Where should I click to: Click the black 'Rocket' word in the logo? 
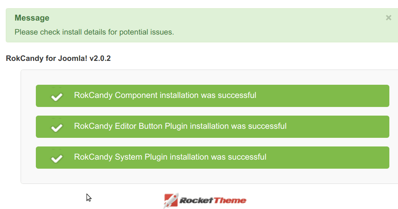[x=196, y=201]
